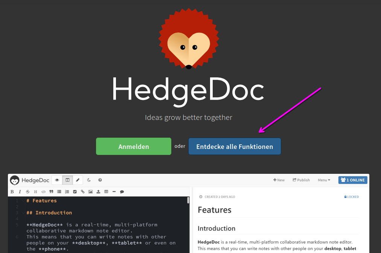Open help via question mark icon
The image size is (381, 253).
click(x=100, y=180)
